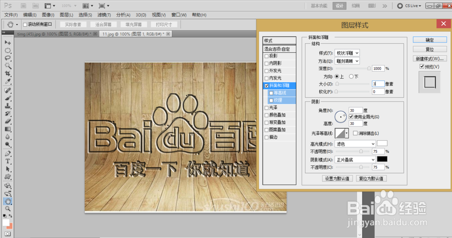This screenshot has height=238, width=452.
Task: Enable the 等高线 (Contour) sub-option checkbox
Action: (x=271, y=93)
